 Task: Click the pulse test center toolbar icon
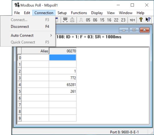tap(81, 20)
